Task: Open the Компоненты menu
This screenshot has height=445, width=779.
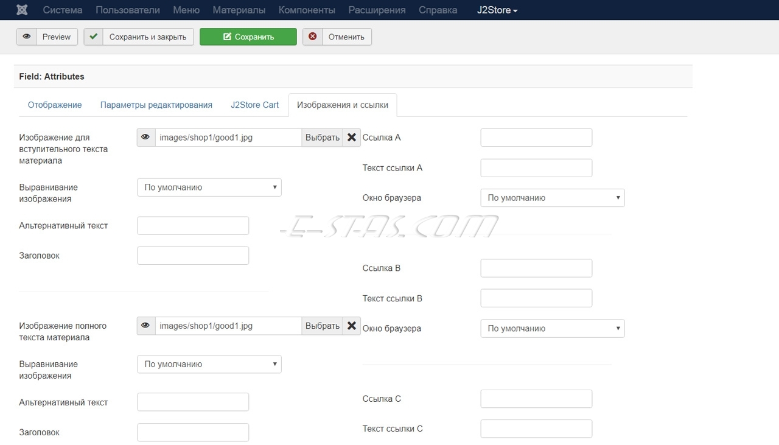Action: tap(307, 10)
